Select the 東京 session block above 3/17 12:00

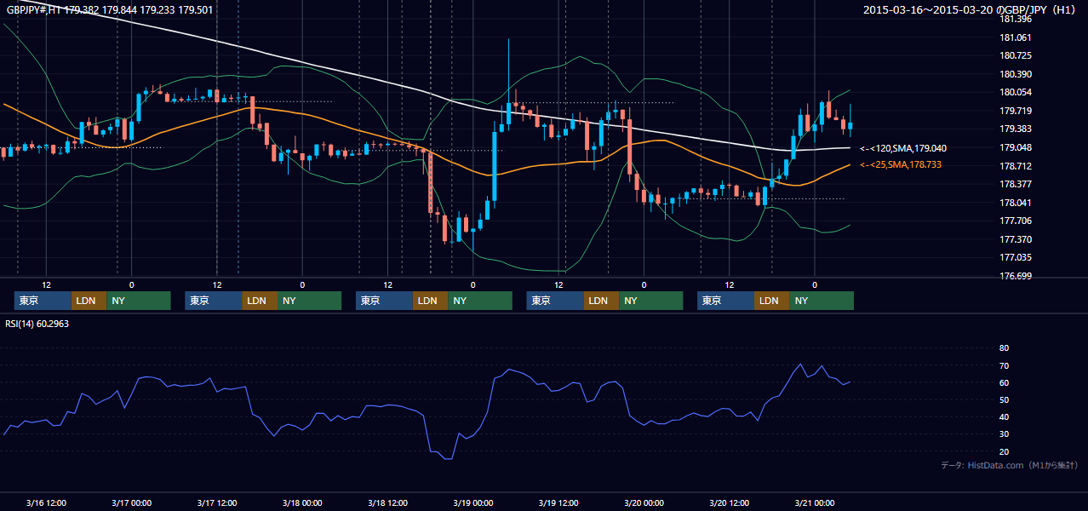214,301
